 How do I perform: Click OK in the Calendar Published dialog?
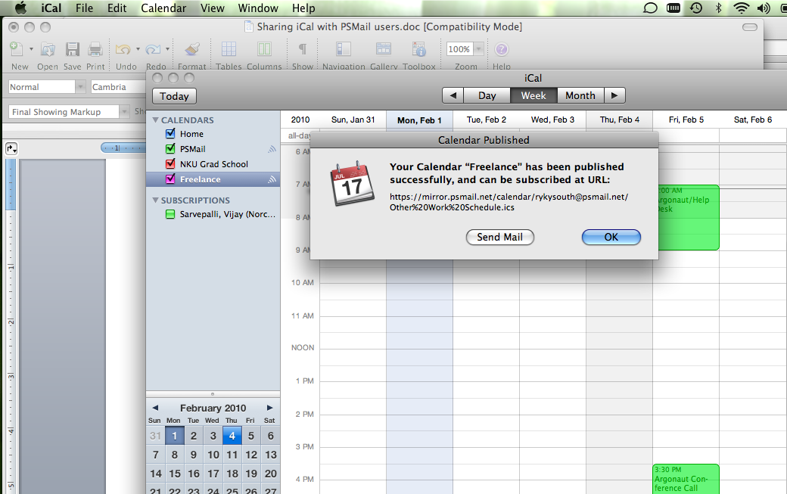coord(611,238)
